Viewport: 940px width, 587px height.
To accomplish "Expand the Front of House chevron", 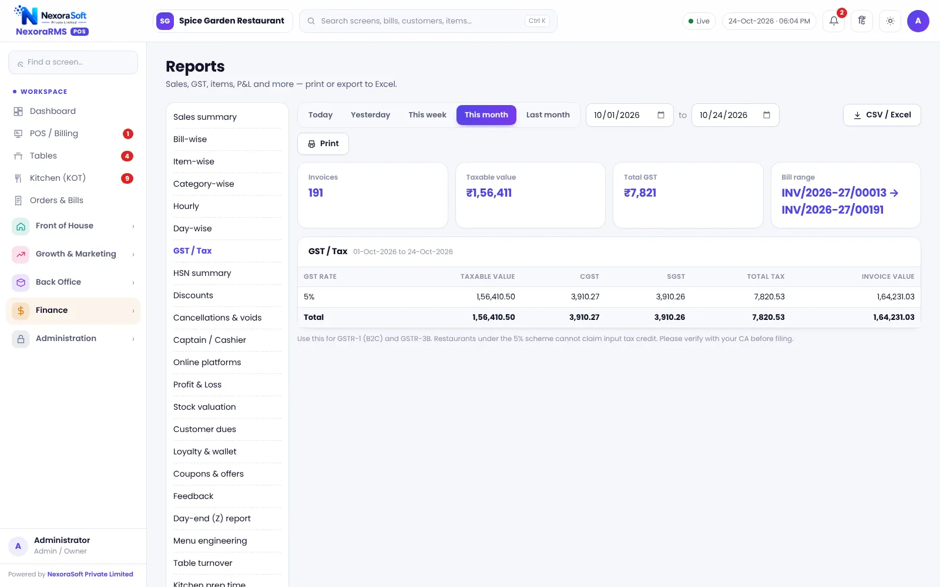I will (133, 226).
